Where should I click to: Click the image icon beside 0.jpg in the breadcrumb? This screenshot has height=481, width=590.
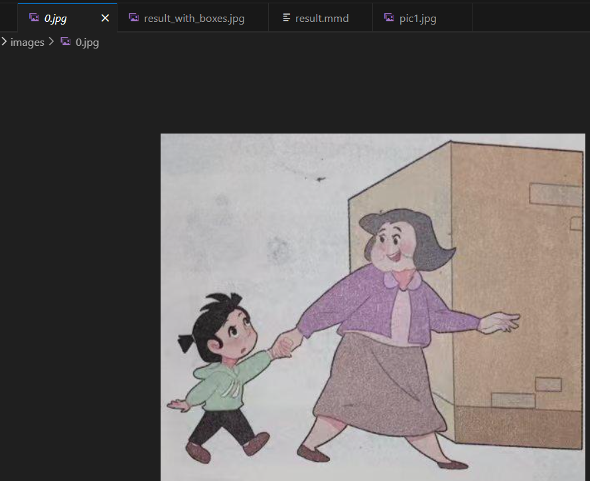tap(66, 41)
